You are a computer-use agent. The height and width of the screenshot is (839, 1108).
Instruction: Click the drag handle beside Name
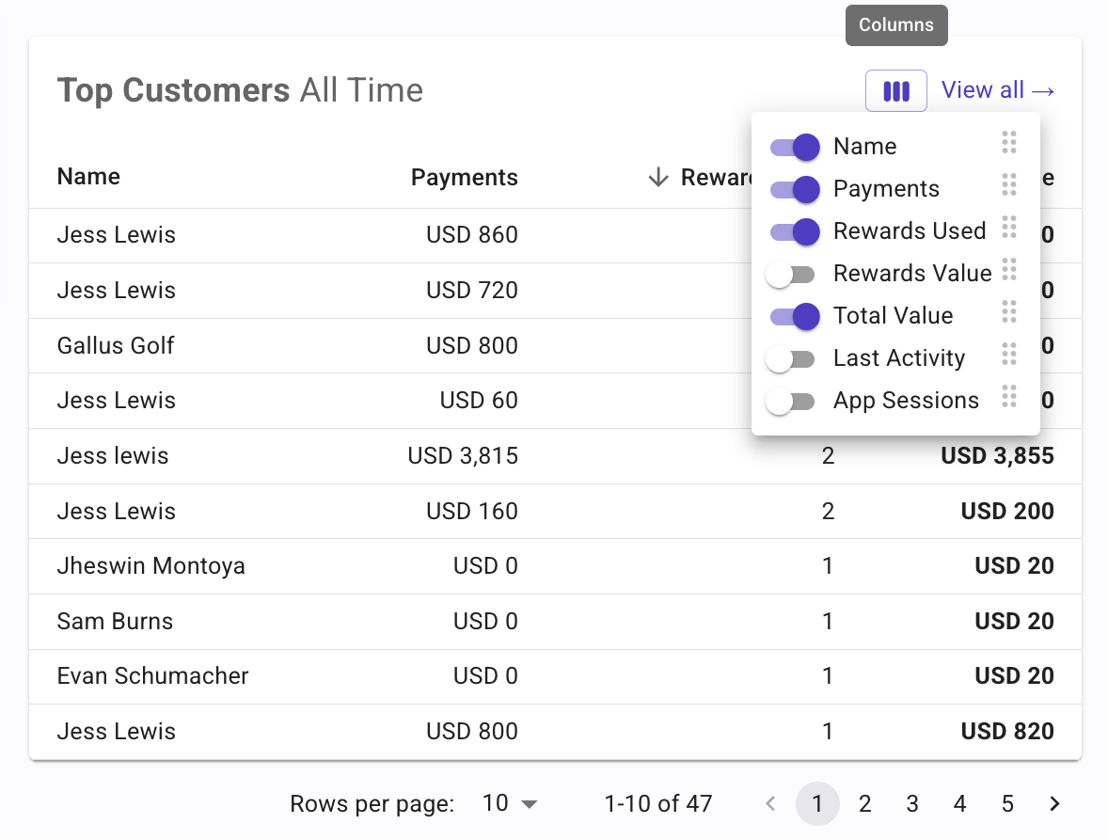click(x=1009, y=143)
